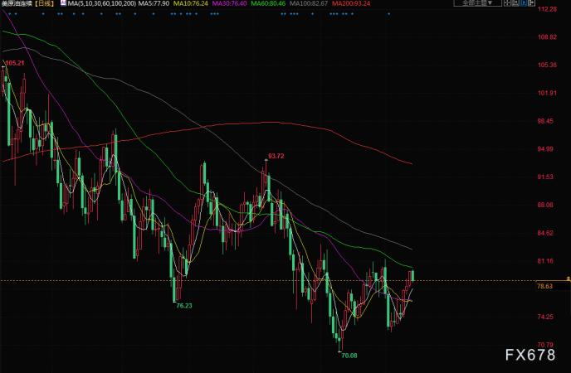
Task: Click the 76.23 low price label
Action: 184,306
